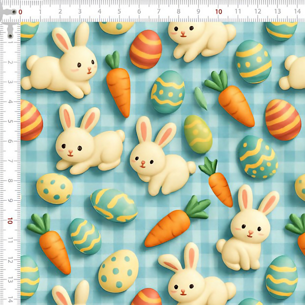The image size is (305, 305).
Task: Click number 14 on the horizontal ruler
Action: click(x=297, y=11)
